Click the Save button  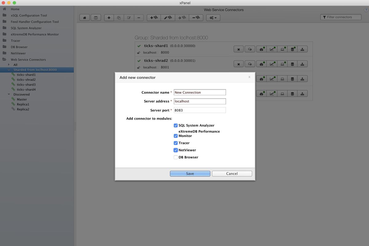(x=190, y=174)
